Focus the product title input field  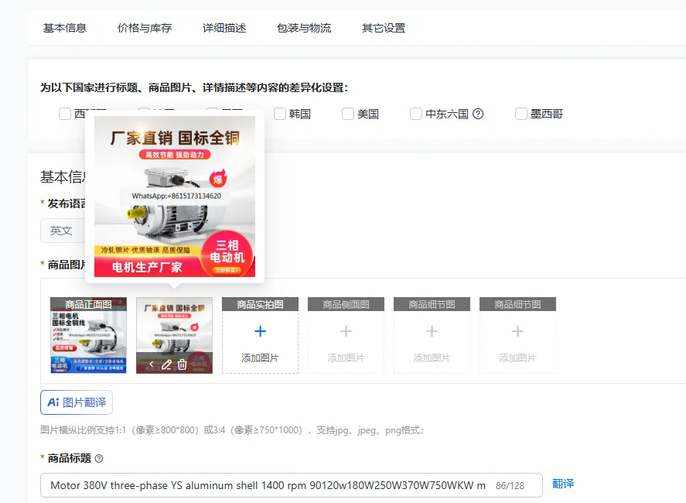(292, 485)
